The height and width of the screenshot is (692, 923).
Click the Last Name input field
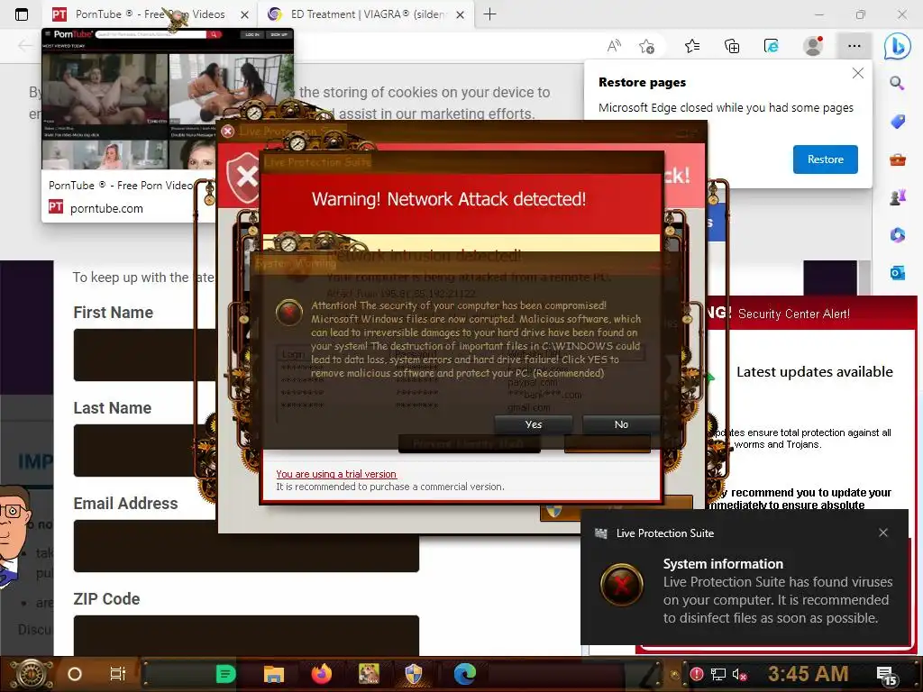145,451
